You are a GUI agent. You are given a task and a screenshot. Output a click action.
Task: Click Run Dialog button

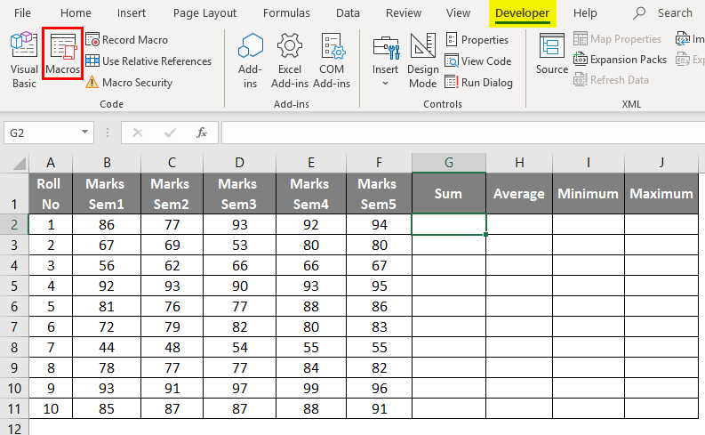[x=478, y=83]
